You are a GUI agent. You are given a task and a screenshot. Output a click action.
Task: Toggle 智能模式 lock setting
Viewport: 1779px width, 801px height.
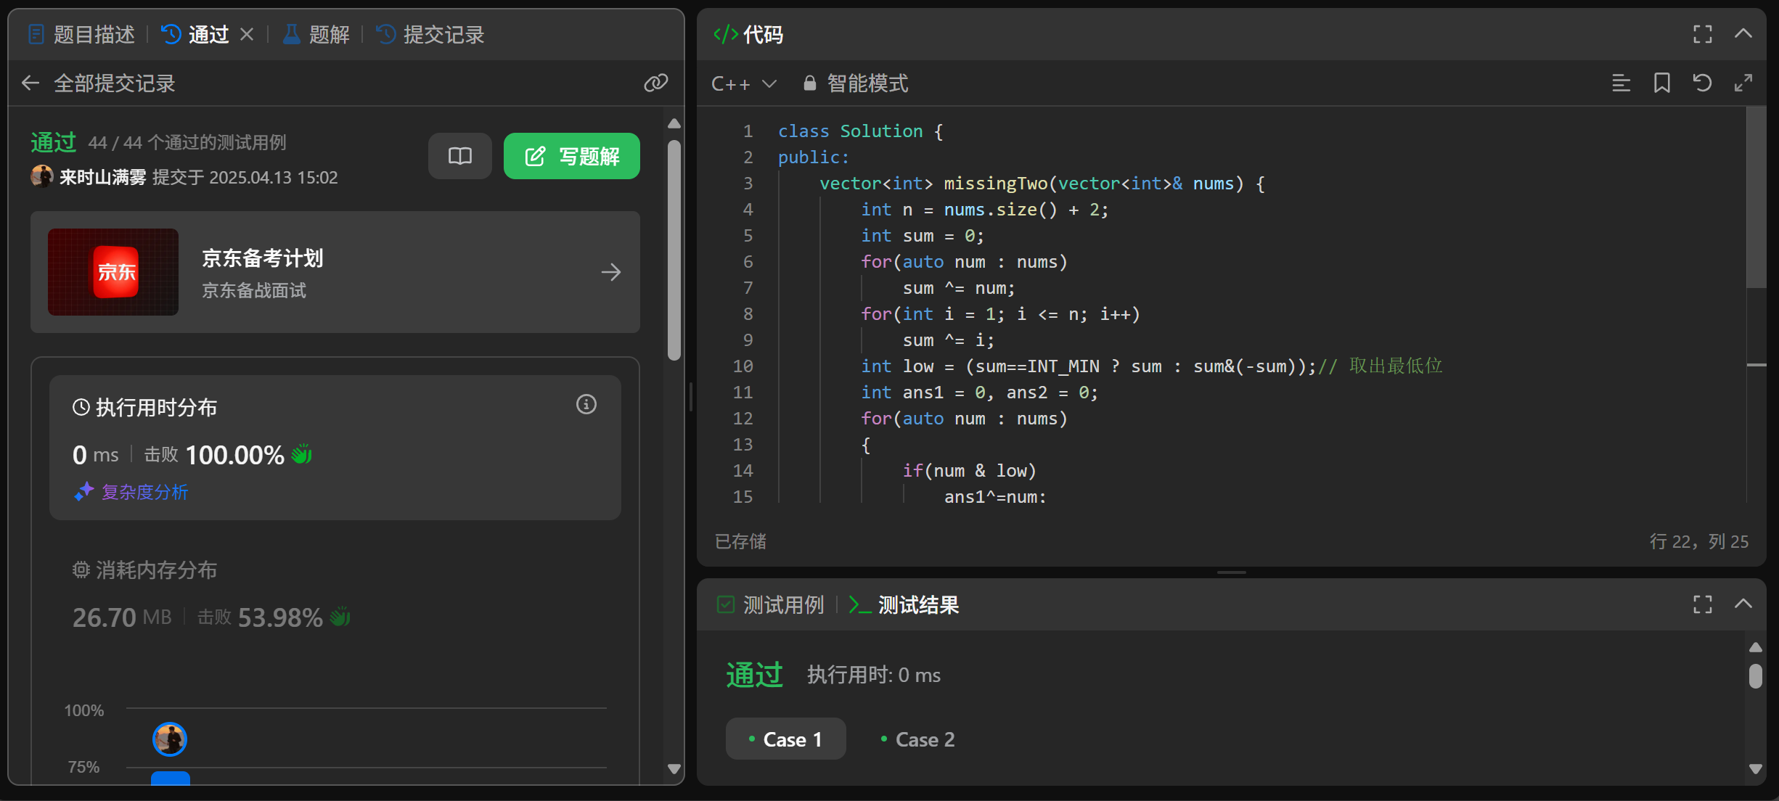tap(856, 83)
